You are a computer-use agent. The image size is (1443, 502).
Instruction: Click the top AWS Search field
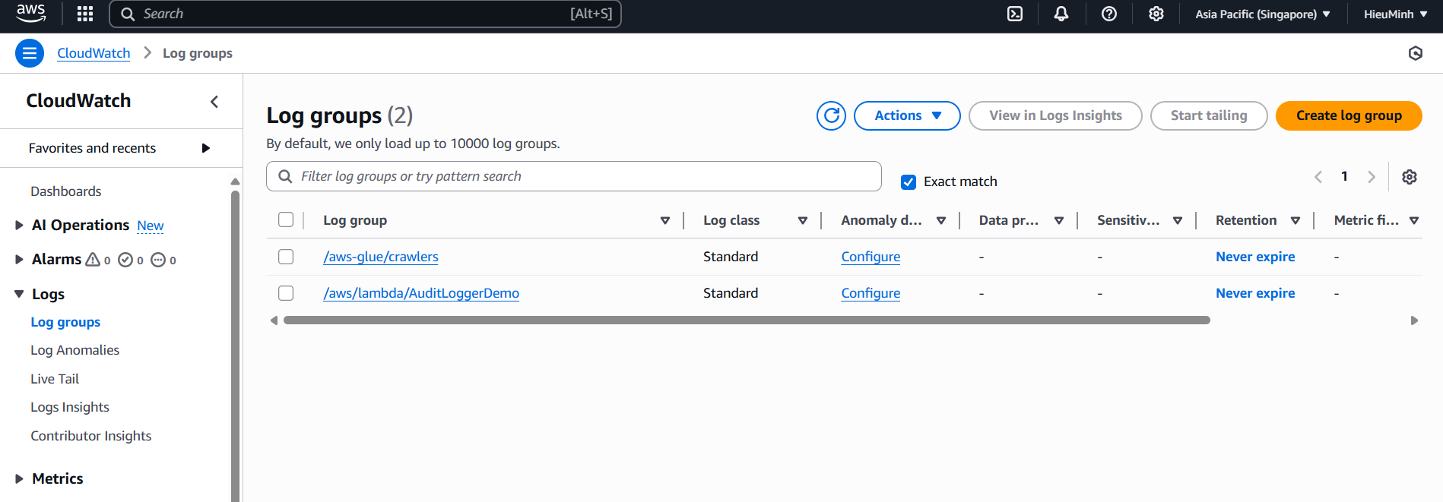(366, 14)
